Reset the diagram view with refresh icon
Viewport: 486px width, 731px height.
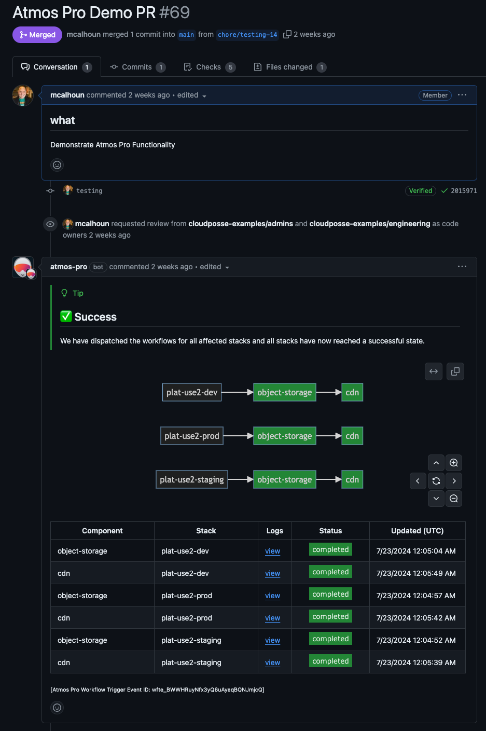(x=436, y=481)
